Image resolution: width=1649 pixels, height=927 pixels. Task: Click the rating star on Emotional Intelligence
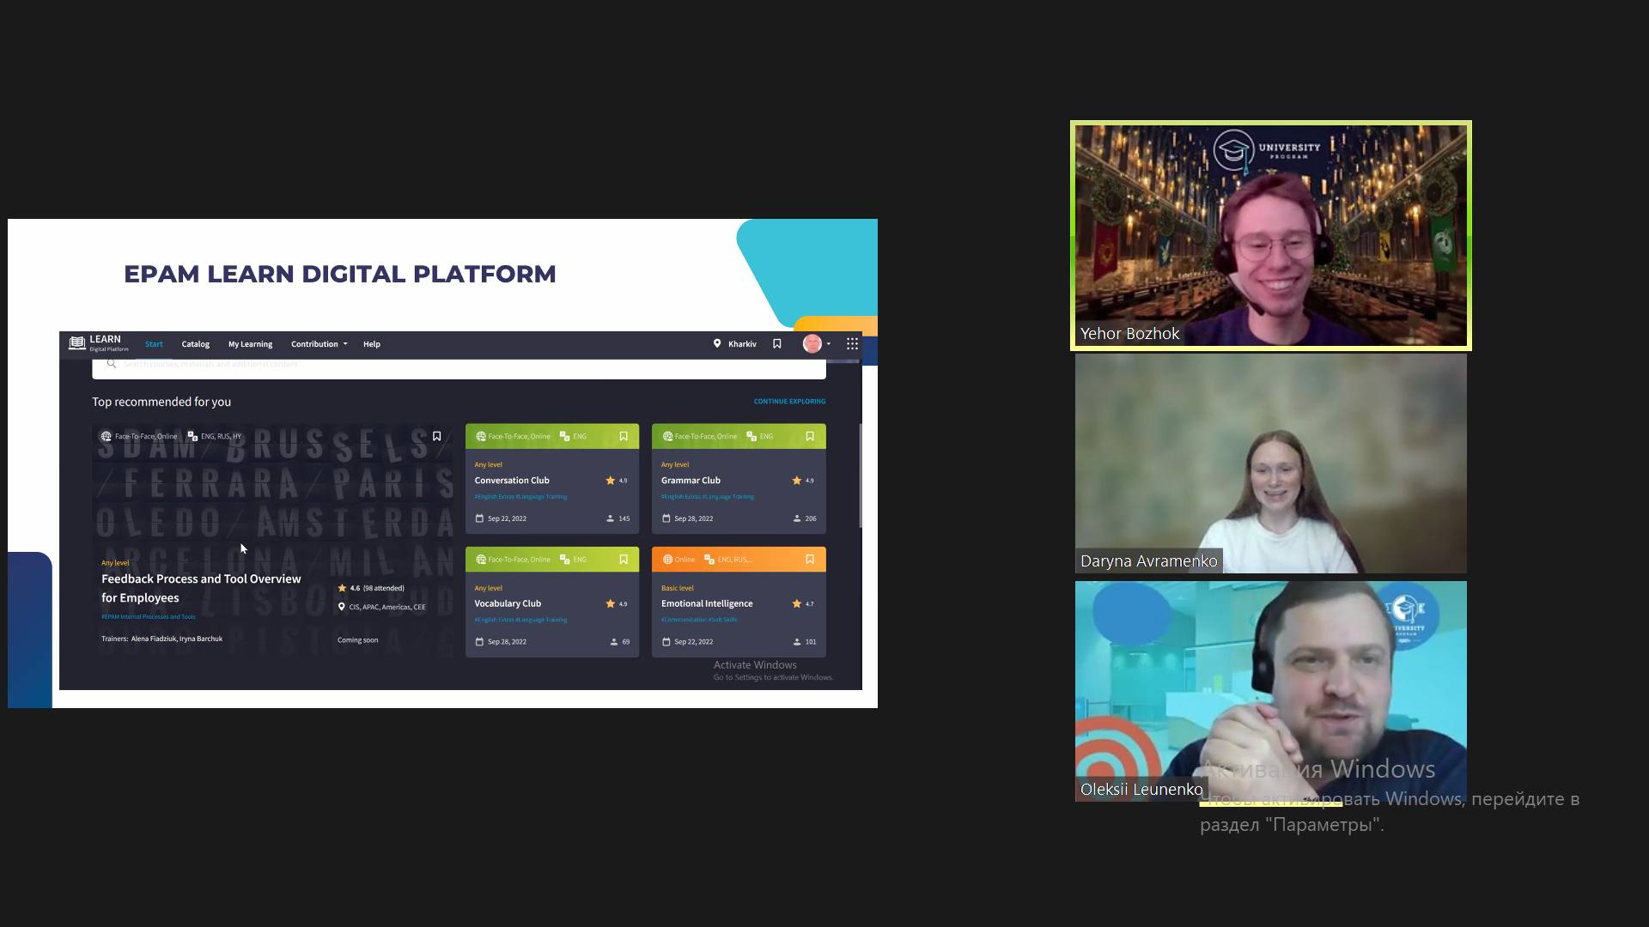tap(797, 603)
